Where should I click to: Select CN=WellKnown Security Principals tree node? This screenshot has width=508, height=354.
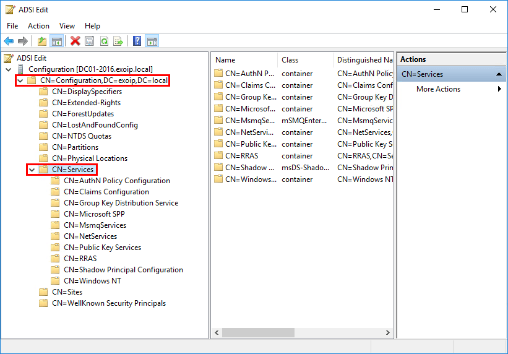click(x=109, y=303)
